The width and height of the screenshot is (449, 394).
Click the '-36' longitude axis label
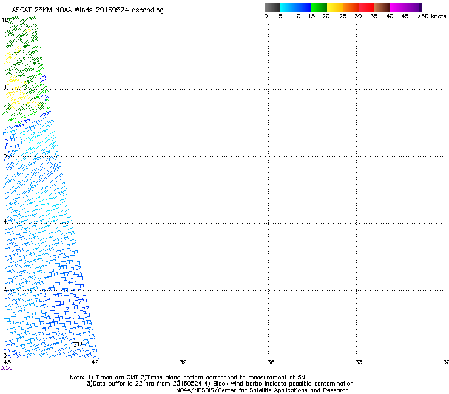click(x=269, y=362)
